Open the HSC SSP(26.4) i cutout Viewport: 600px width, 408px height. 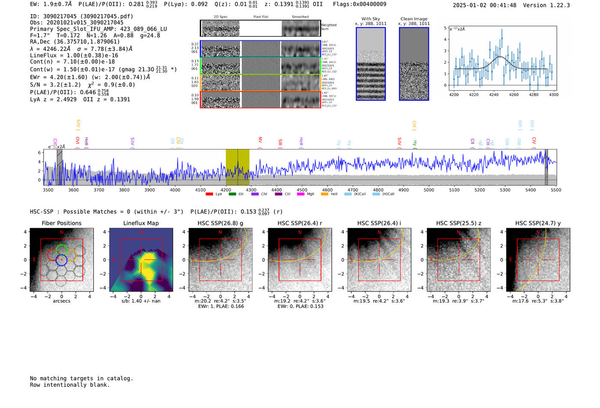click(x=379, y=259)
